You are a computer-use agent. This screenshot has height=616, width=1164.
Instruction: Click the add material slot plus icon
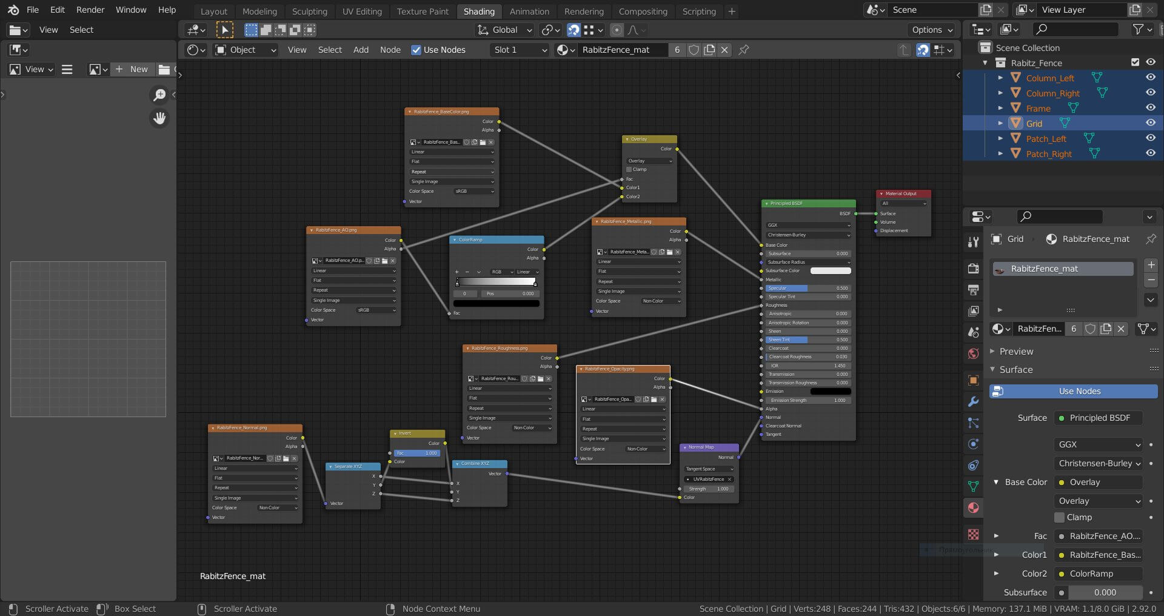(x=1151, y=265)
